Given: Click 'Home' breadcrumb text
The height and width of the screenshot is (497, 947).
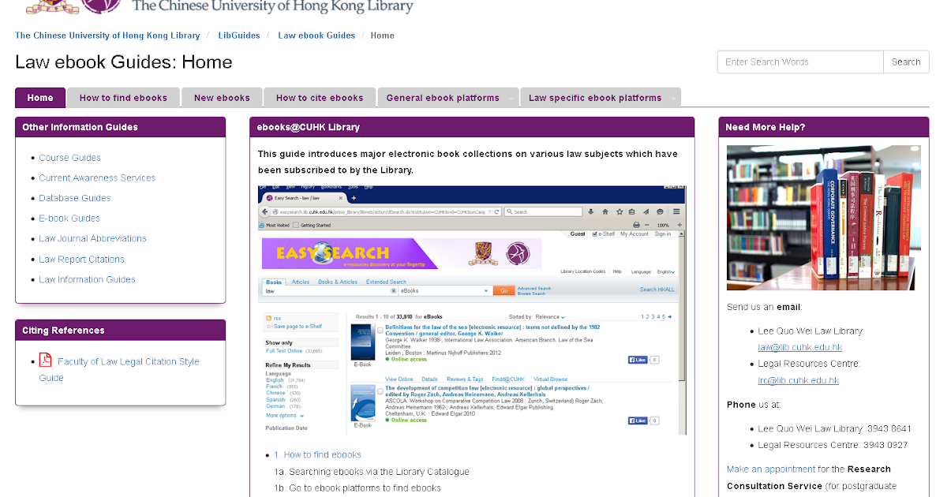Looking at the screenshot, I should [x=382, y=35].
